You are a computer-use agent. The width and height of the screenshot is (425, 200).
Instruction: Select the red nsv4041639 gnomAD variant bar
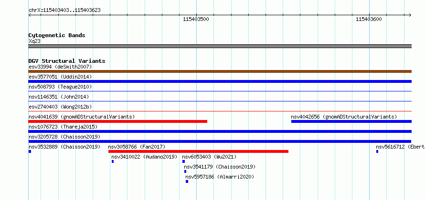(x=117, y=121)
